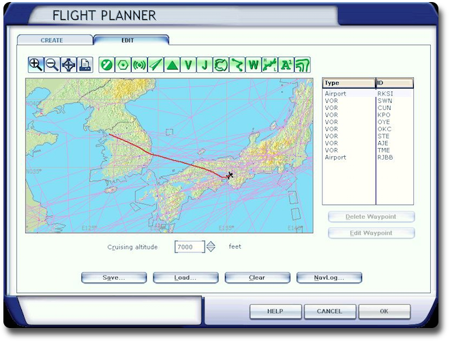The width and height of the screenshot is (450, 341).
Task: Print the flight plan map
Action: [85, 65]
